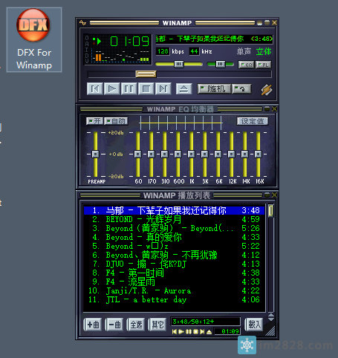Click the playlist mini eject button

point(209,331)
